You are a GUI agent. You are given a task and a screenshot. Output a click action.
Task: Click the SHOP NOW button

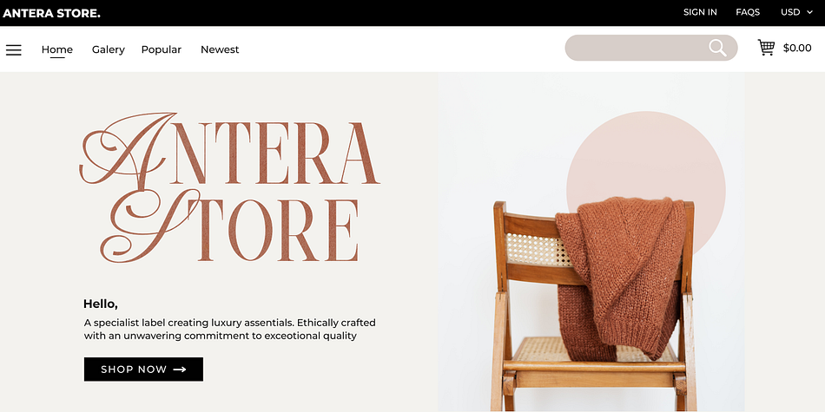143,369
